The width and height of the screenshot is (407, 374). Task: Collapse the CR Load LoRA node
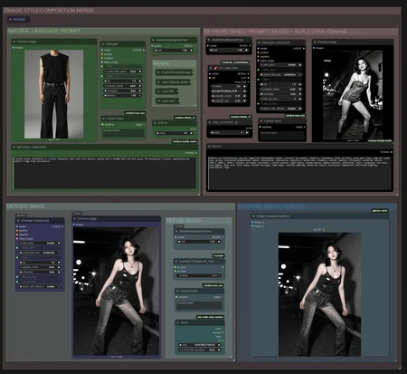(211, 68)
